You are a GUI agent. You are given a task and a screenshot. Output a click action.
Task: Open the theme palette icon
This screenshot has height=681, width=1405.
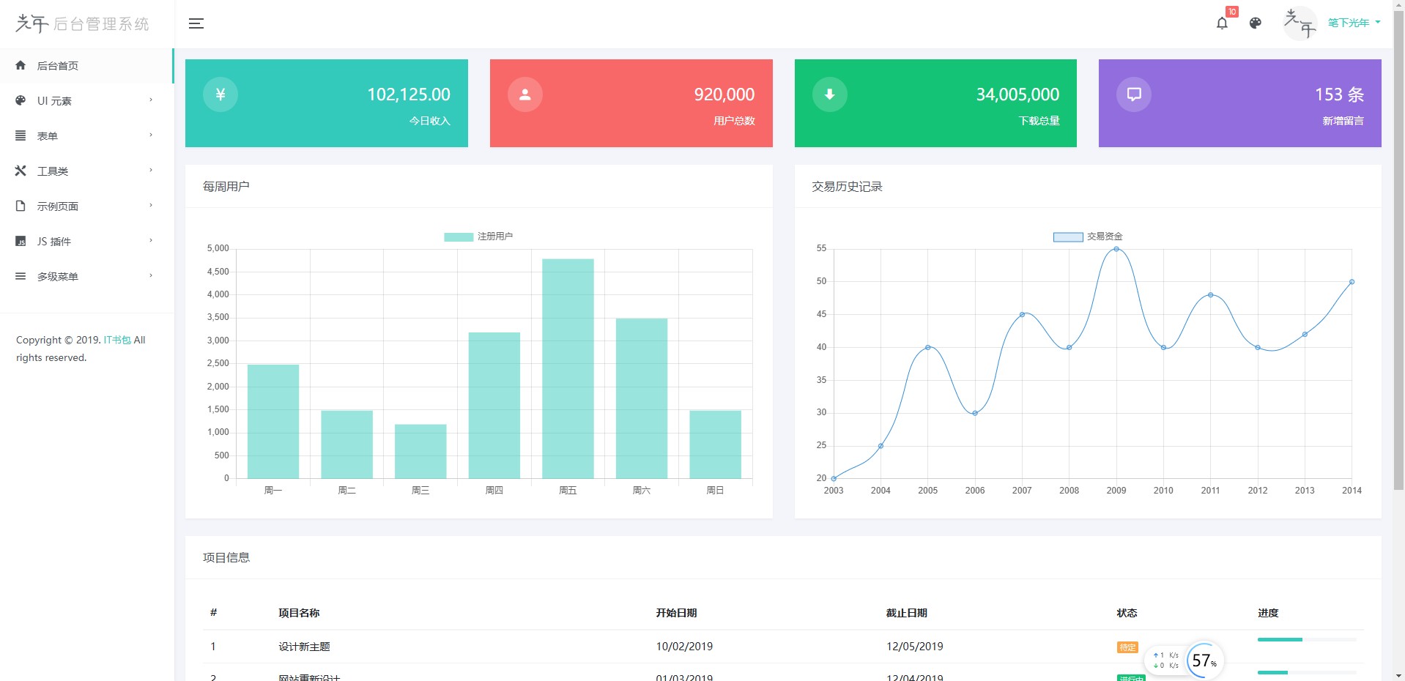coord(1256,23)
